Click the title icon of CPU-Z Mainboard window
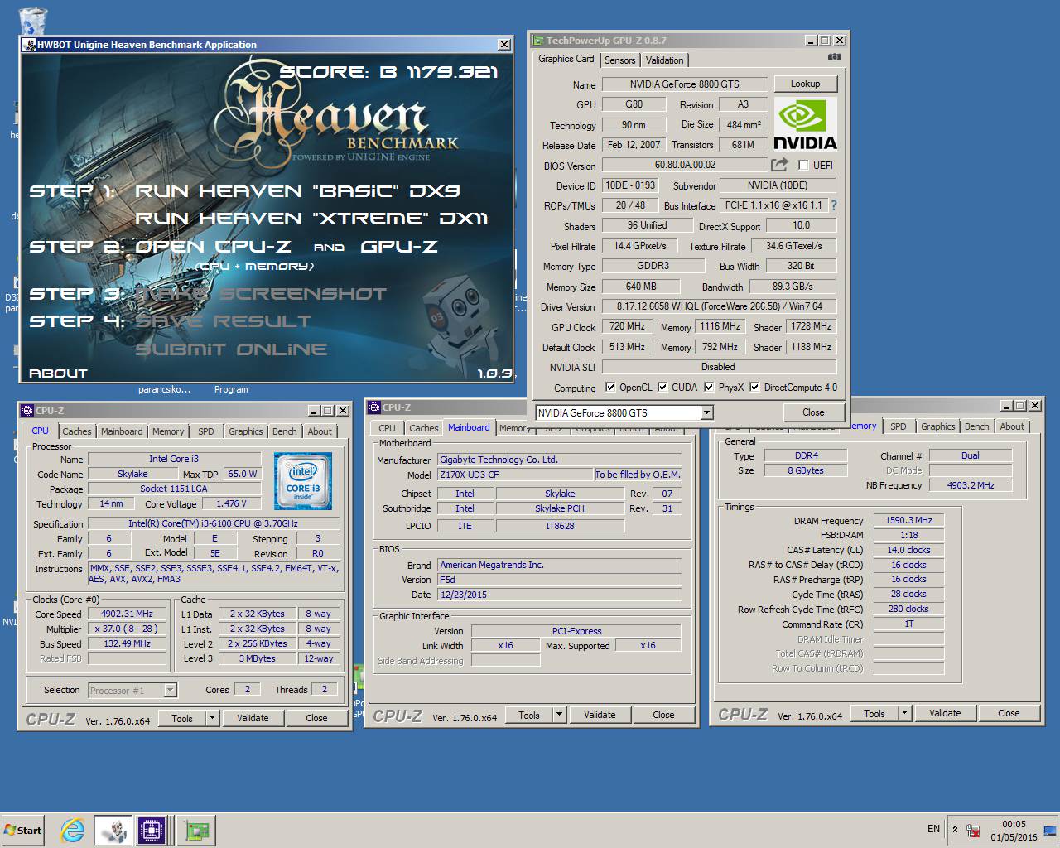Viewport: 1060px width, 848px height. (x=374, y=407)
